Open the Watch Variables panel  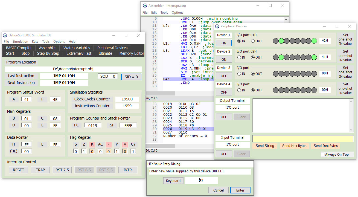click(x=77, y=48)
